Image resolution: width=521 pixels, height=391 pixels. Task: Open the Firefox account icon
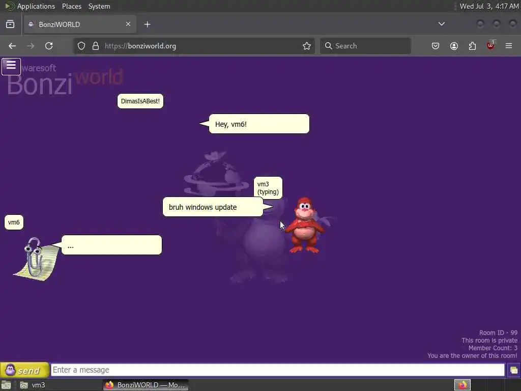click(454, 46)
